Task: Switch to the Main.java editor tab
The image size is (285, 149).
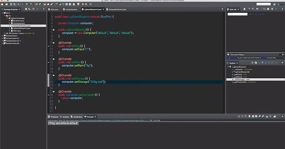Action: click(x=53, y=9)
